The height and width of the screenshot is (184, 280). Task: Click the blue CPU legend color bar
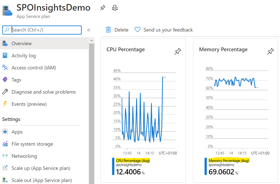pos(113,166)
